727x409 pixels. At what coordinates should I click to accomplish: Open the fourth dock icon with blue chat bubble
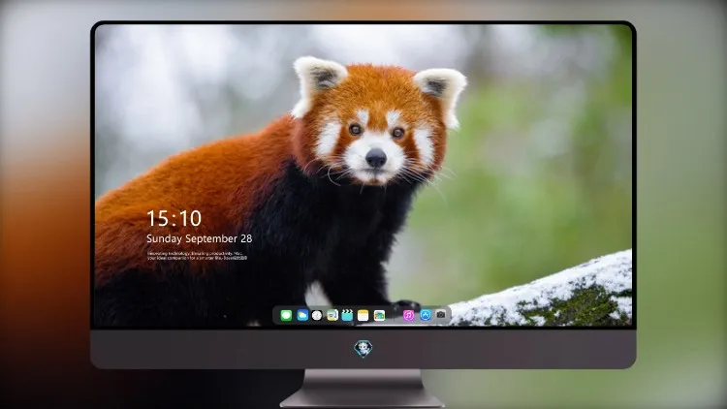tap(332, 315)
